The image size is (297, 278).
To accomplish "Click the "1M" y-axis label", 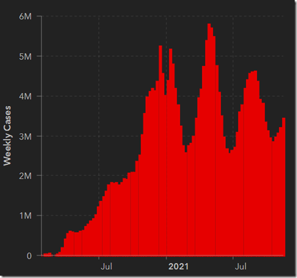I will (x=25, y=216).
